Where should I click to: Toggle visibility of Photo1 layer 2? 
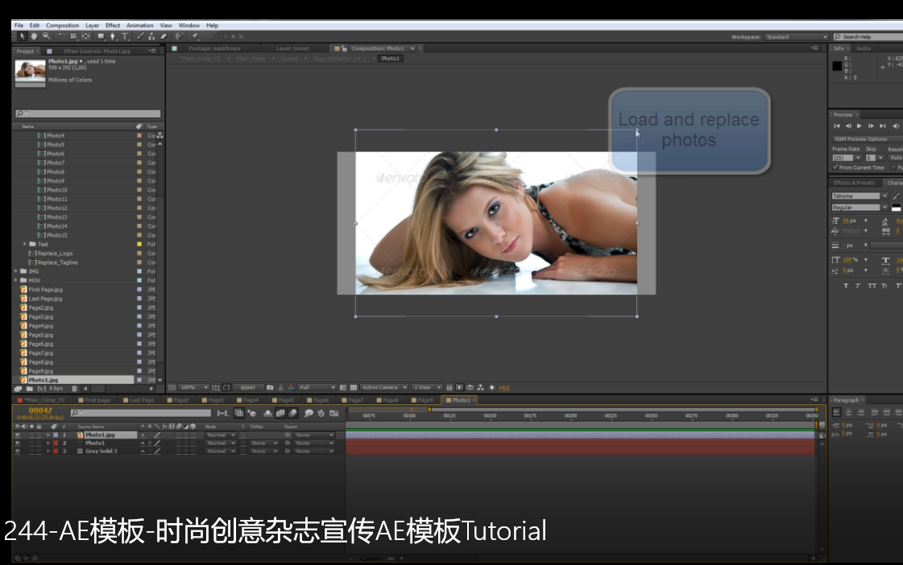click(x=17, y=443)
